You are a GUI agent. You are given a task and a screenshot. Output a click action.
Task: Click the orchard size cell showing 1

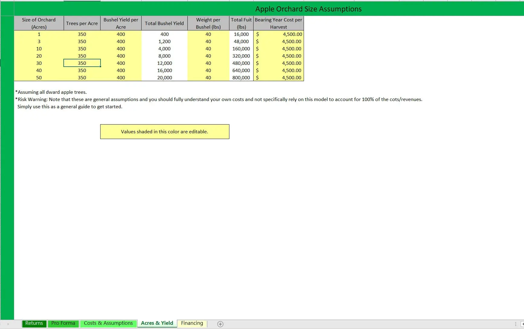click(x=39, y=34)
